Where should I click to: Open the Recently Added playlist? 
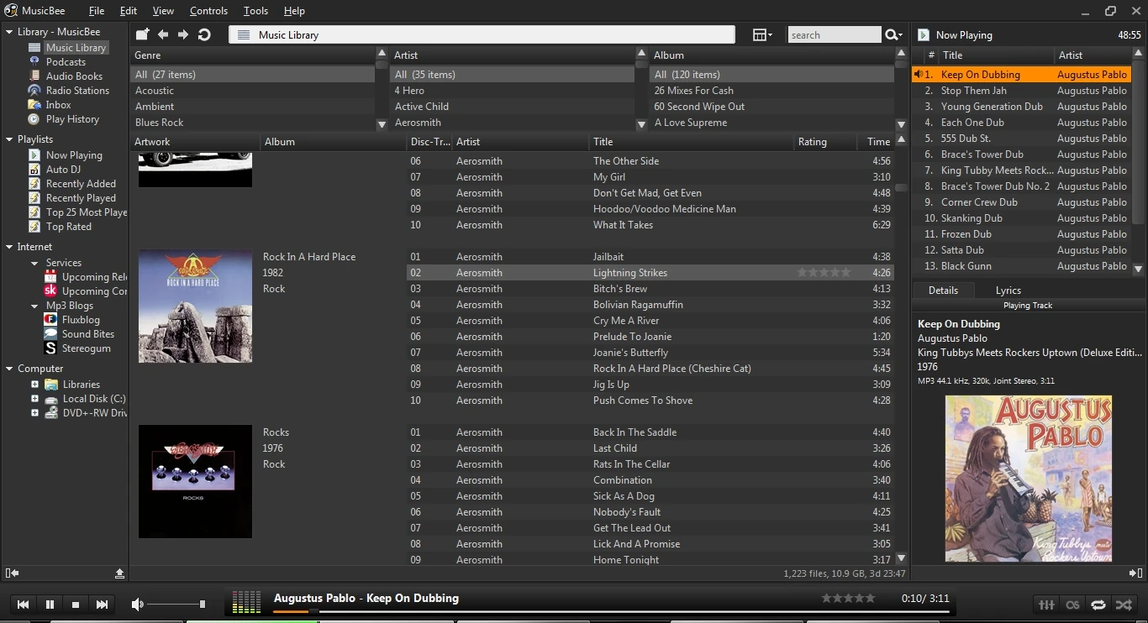coord(81,184)
